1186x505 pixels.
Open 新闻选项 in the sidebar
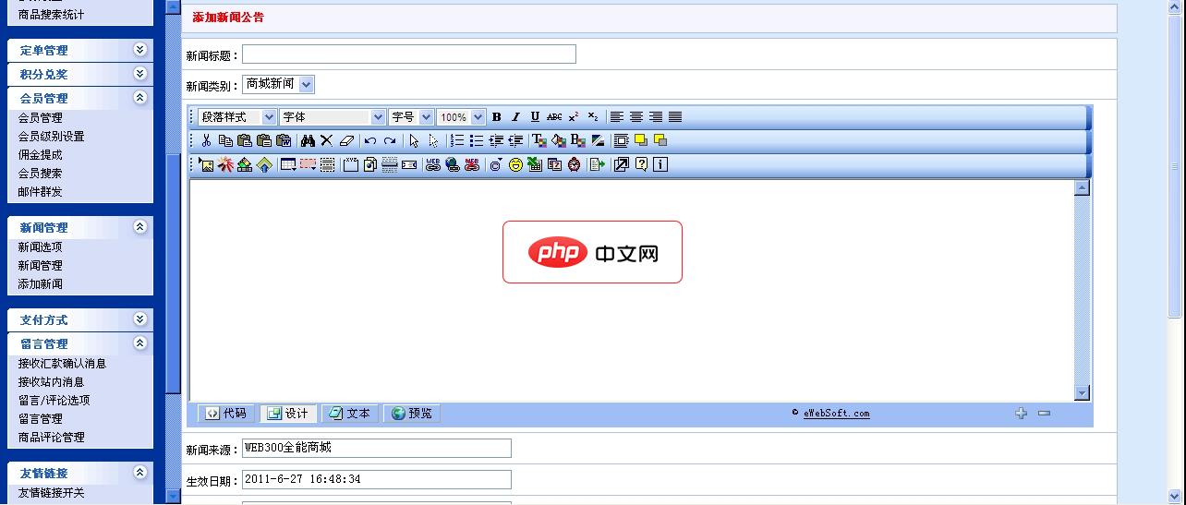point(41,247)
